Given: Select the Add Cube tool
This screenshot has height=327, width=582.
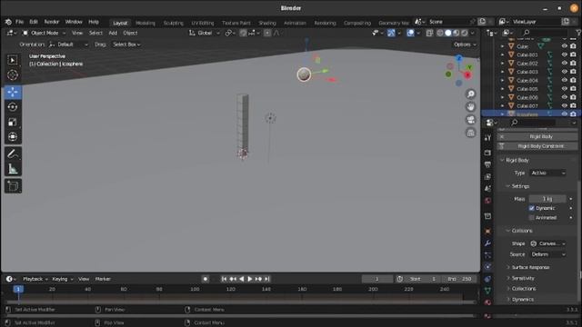Looking at the screenshot, I should coord(13,186).
